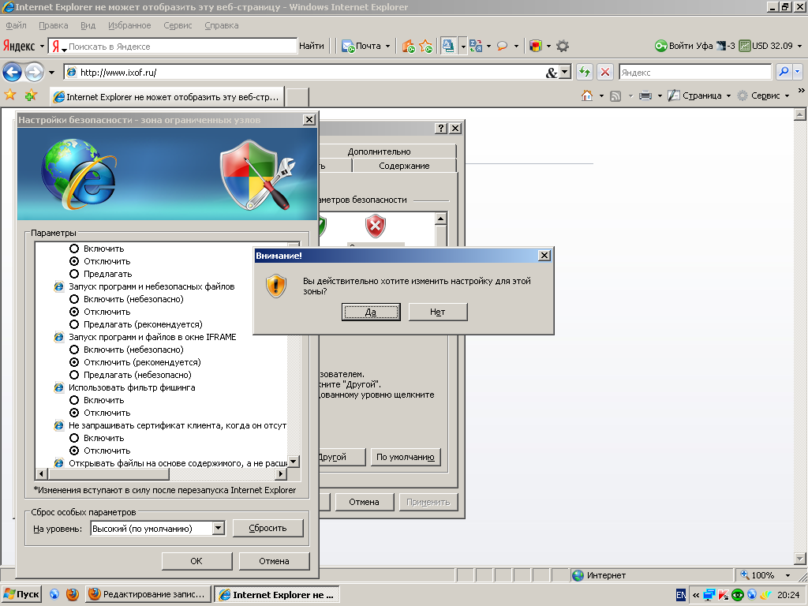Click the red Stop loading icon
Image resolution: width=808 pixels, height=606 pixels.
tap(605, 73)
